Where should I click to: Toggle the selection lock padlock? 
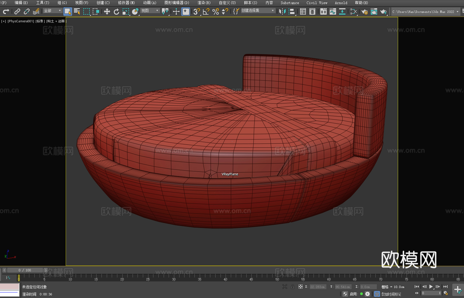(293, 287)
